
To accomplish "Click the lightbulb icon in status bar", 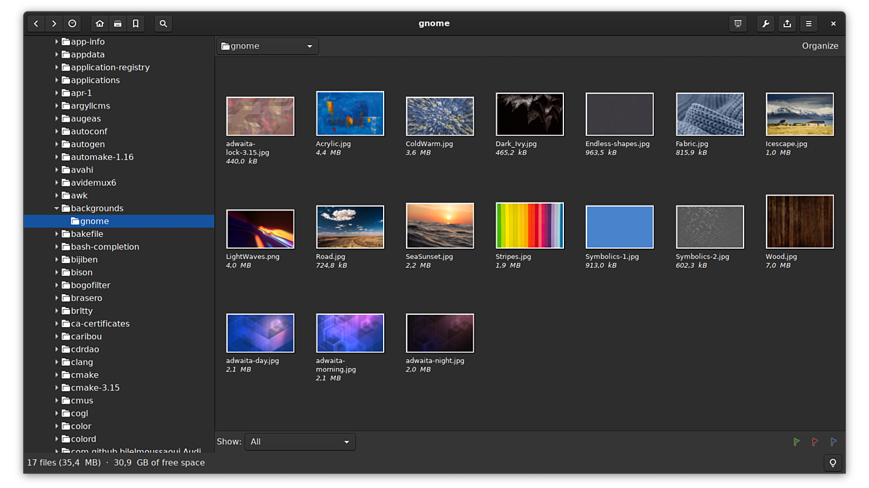I will tap(833, 463).
